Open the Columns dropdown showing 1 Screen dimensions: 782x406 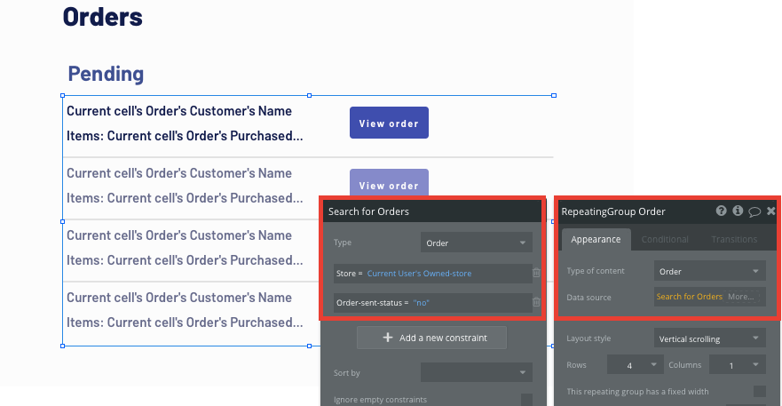coord(737,365)
